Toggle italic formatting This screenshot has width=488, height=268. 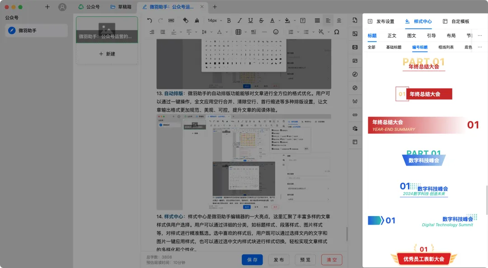pyautogui.click(x=239, y=20)
